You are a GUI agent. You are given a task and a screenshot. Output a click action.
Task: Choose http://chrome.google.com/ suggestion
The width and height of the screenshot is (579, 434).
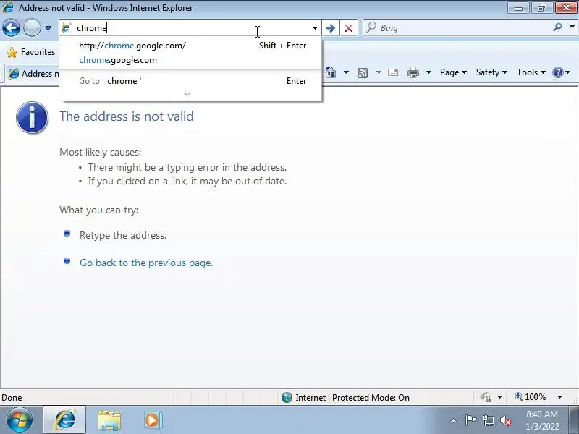(190, 46)
